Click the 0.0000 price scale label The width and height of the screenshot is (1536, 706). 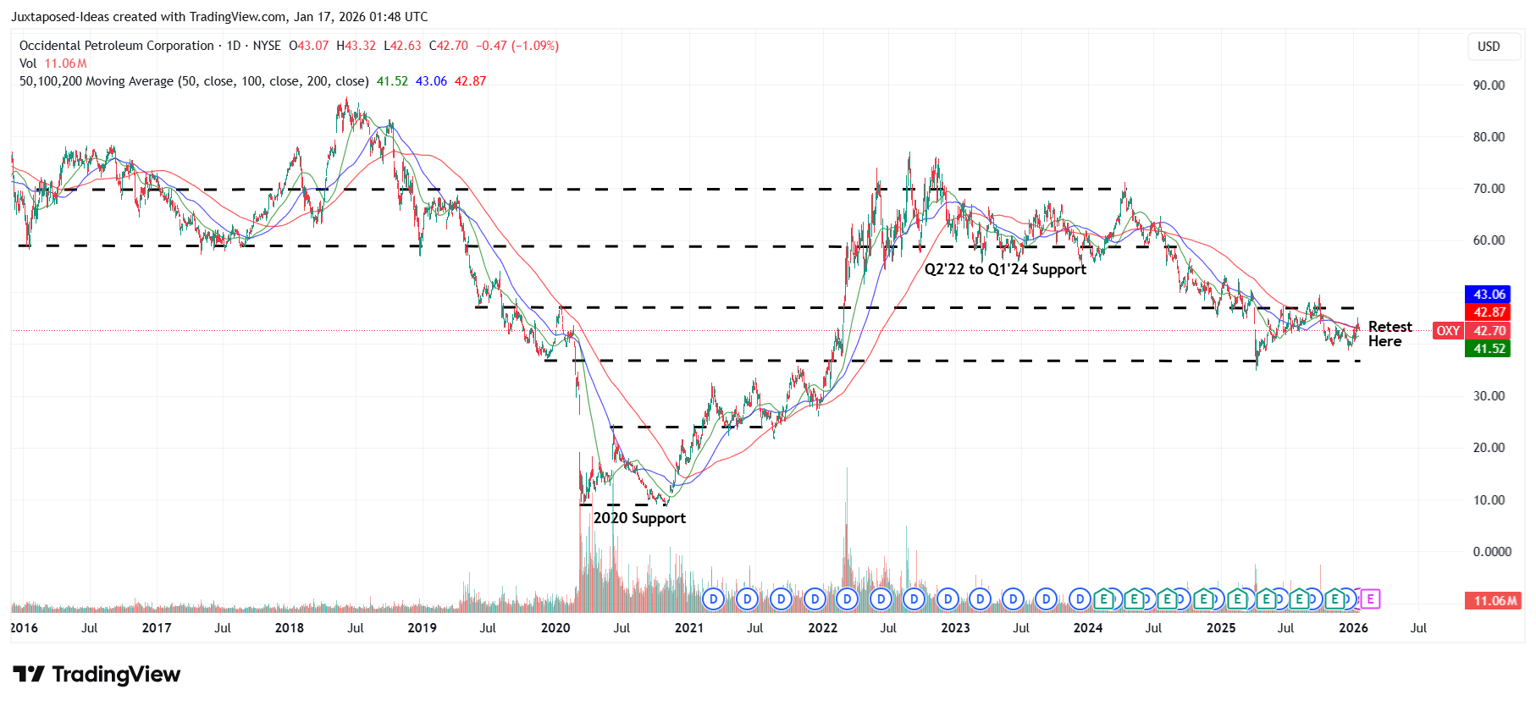tap(1492, 552)
